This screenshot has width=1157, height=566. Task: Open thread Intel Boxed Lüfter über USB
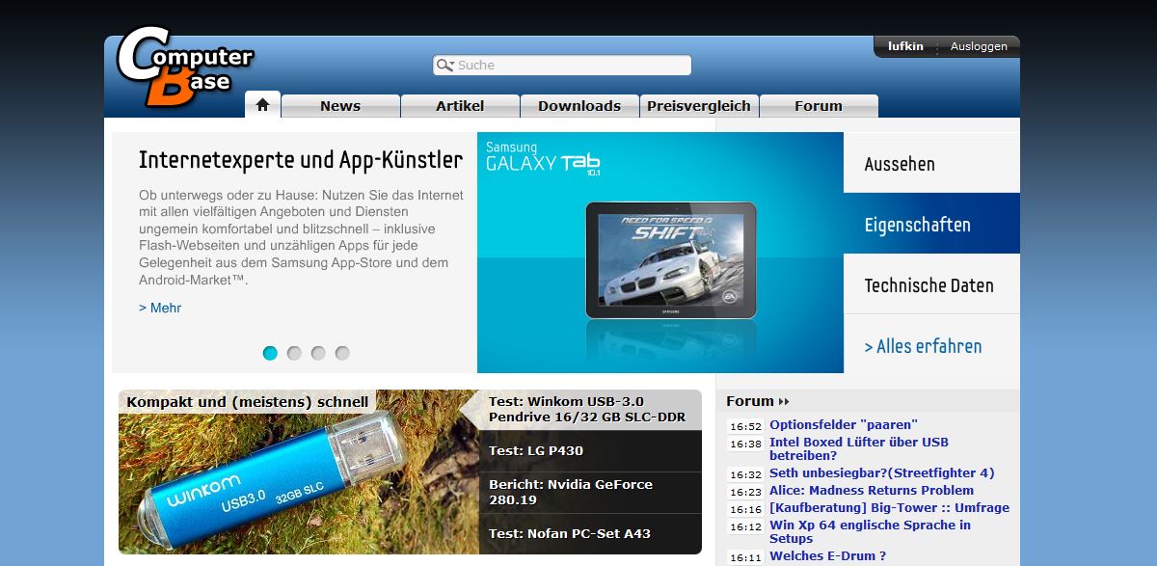tap(859, 448)
